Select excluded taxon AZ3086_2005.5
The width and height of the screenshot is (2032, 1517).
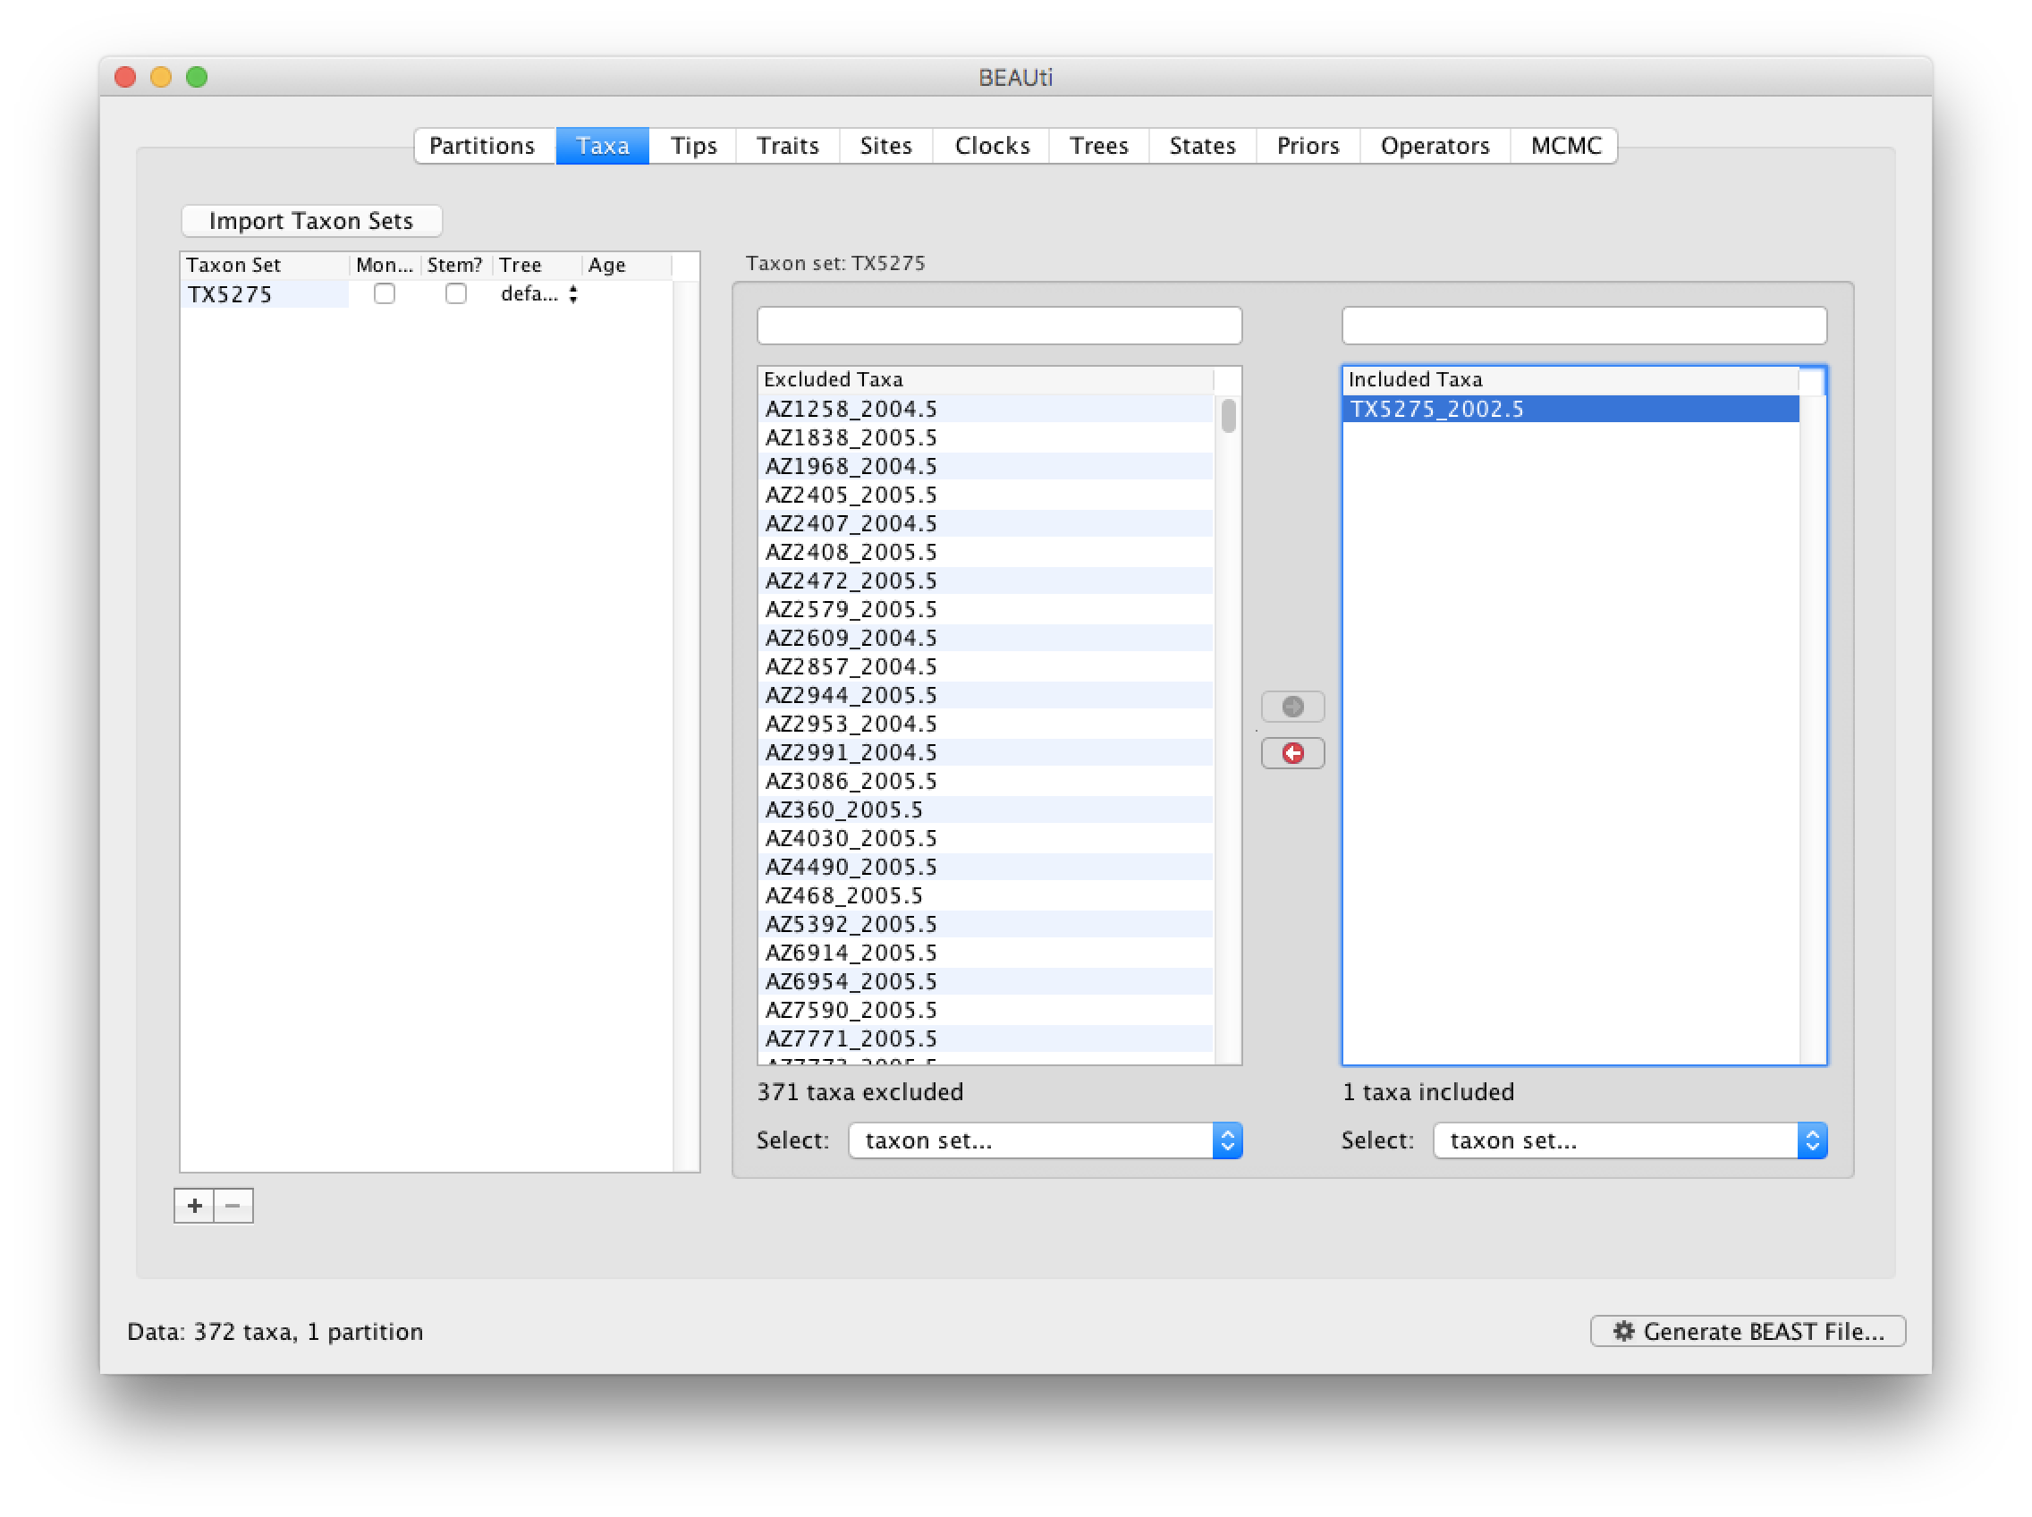(986, 781)
